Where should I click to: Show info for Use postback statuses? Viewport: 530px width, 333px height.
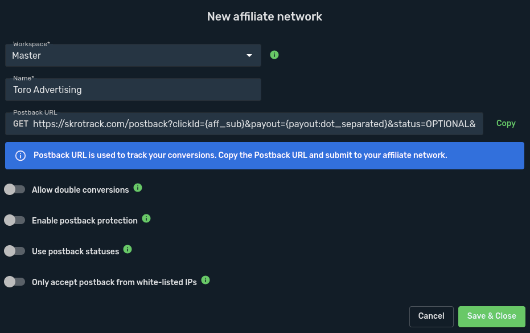click(128, 249)
